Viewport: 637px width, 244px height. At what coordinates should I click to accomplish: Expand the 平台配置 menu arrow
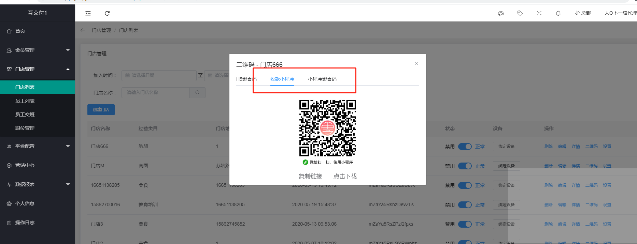click(68, 146)
